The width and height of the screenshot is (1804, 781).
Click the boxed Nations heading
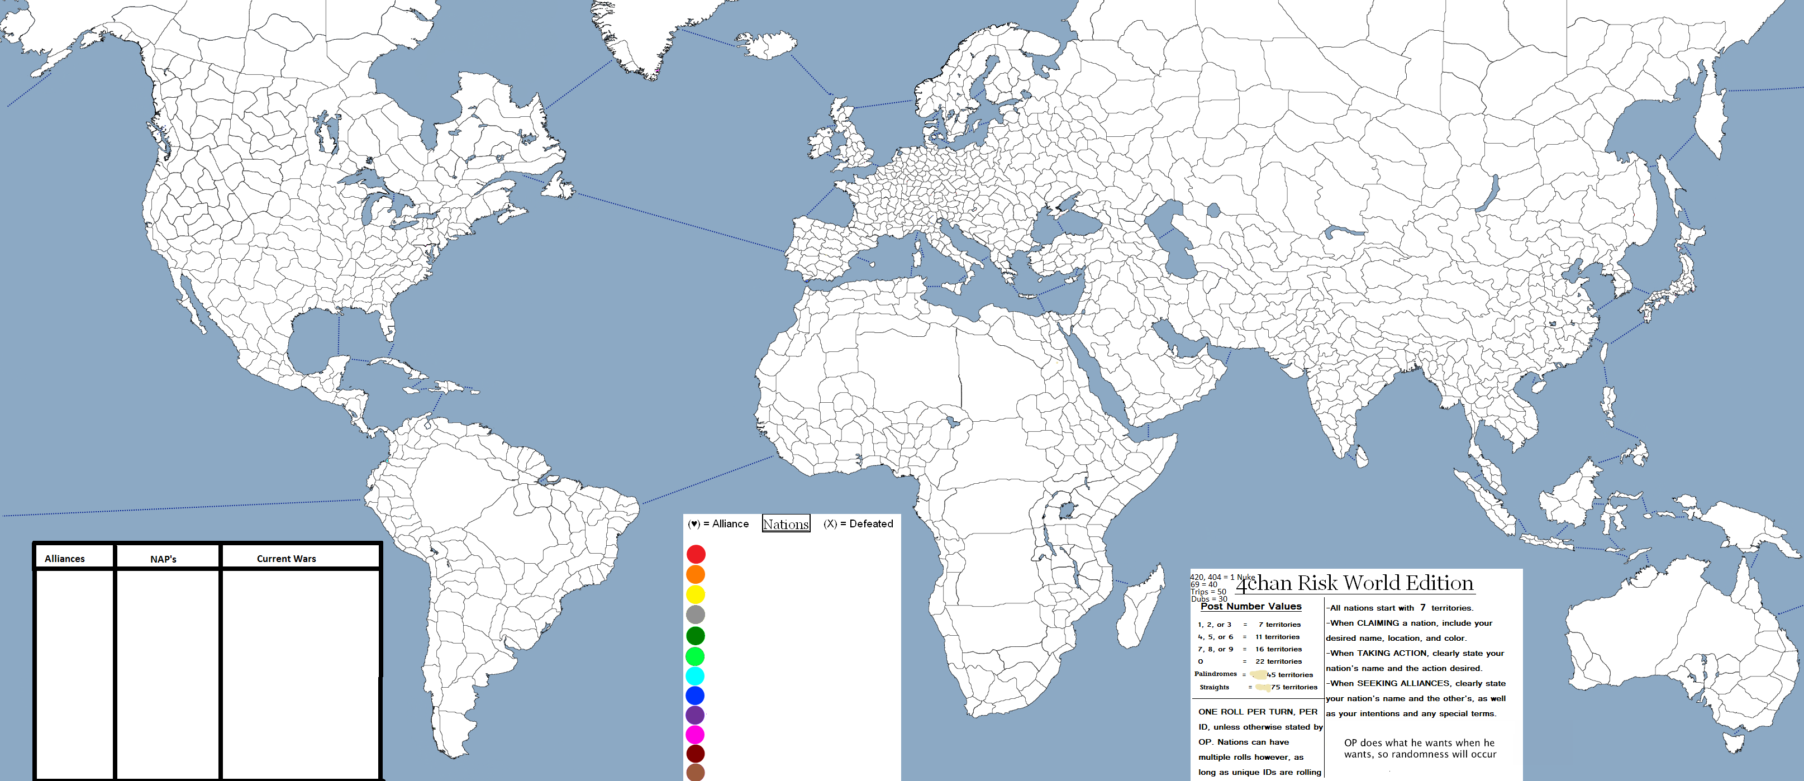pos(786,524)
